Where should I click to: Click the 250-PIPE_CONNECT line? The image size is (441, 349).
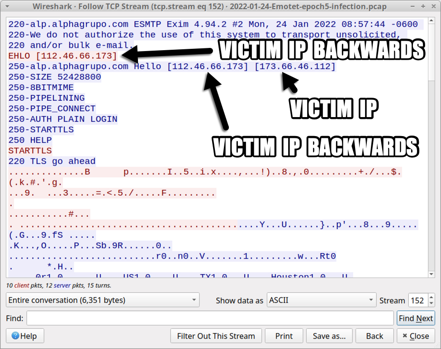point(52,108)
